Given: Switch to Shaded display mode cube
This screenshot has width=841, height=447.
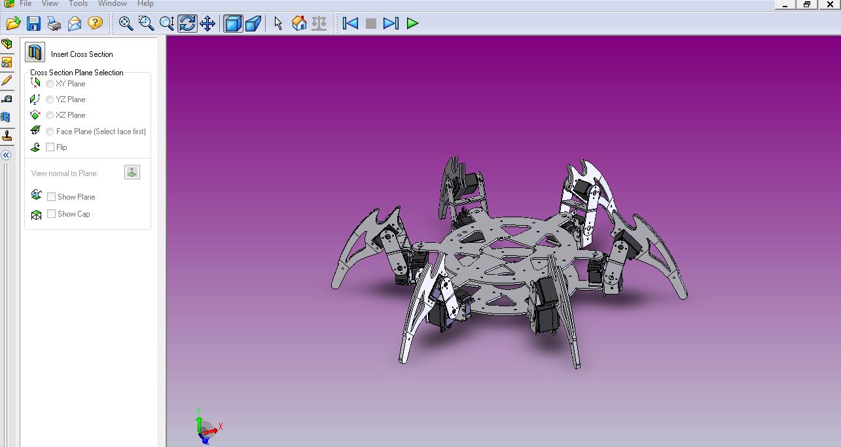Looking at the screenshot, I should 233,24.
